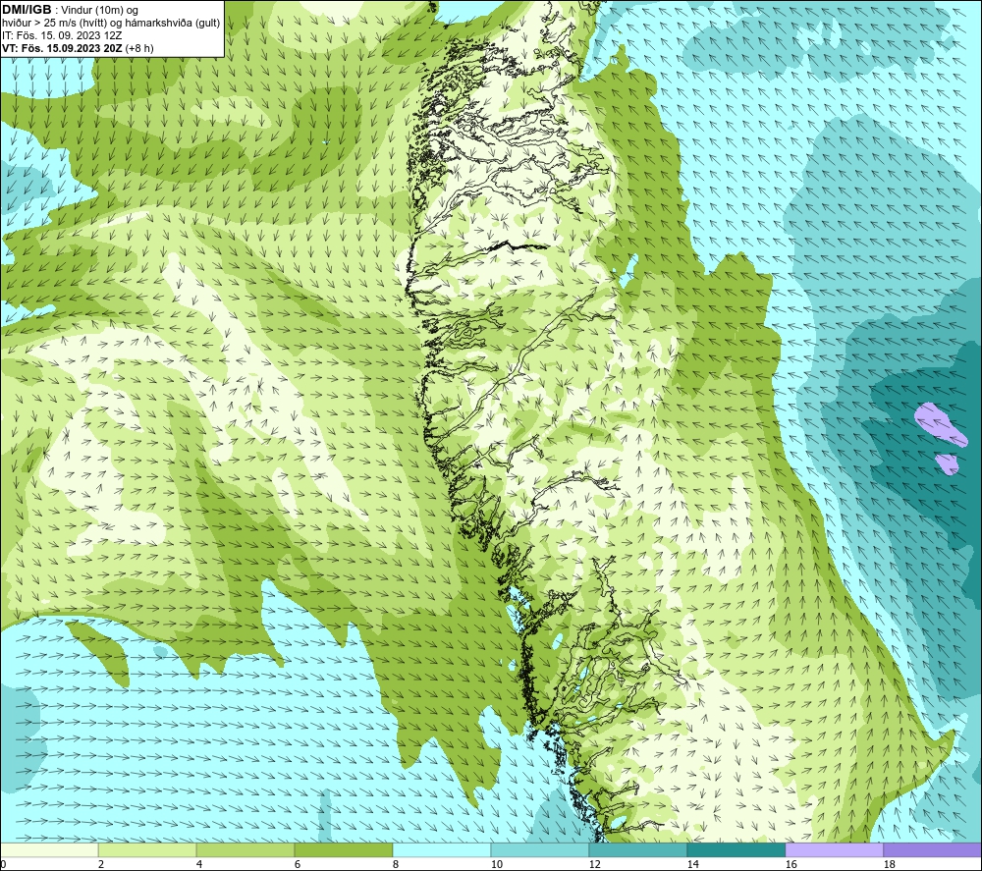Click the pale 0–2 m/s legend swatch
The height and width of the screenshot is (871, 982).
click(49, 849)
